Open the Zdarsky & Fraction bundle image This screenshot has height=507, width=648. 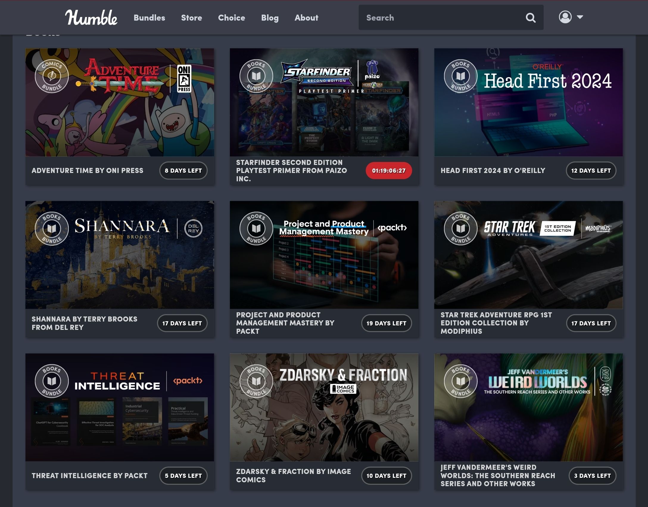tap(324, 407)
